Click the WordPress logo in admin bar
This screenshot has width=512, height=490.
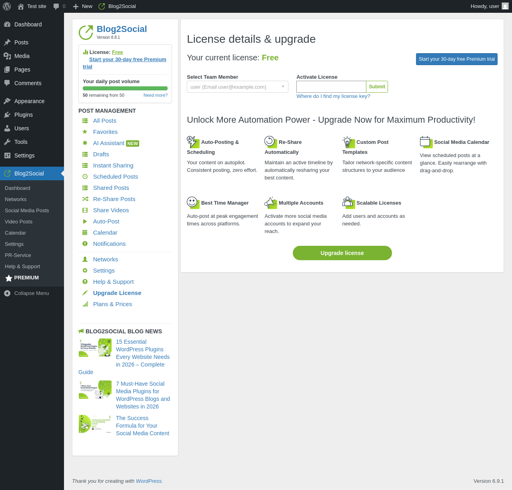point(7,6)
